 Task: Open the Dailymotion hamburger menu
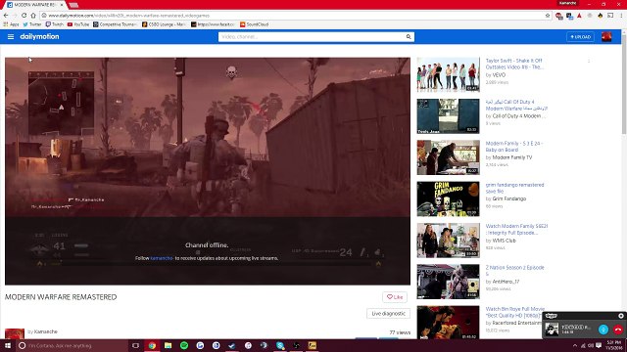coord(11,37)
